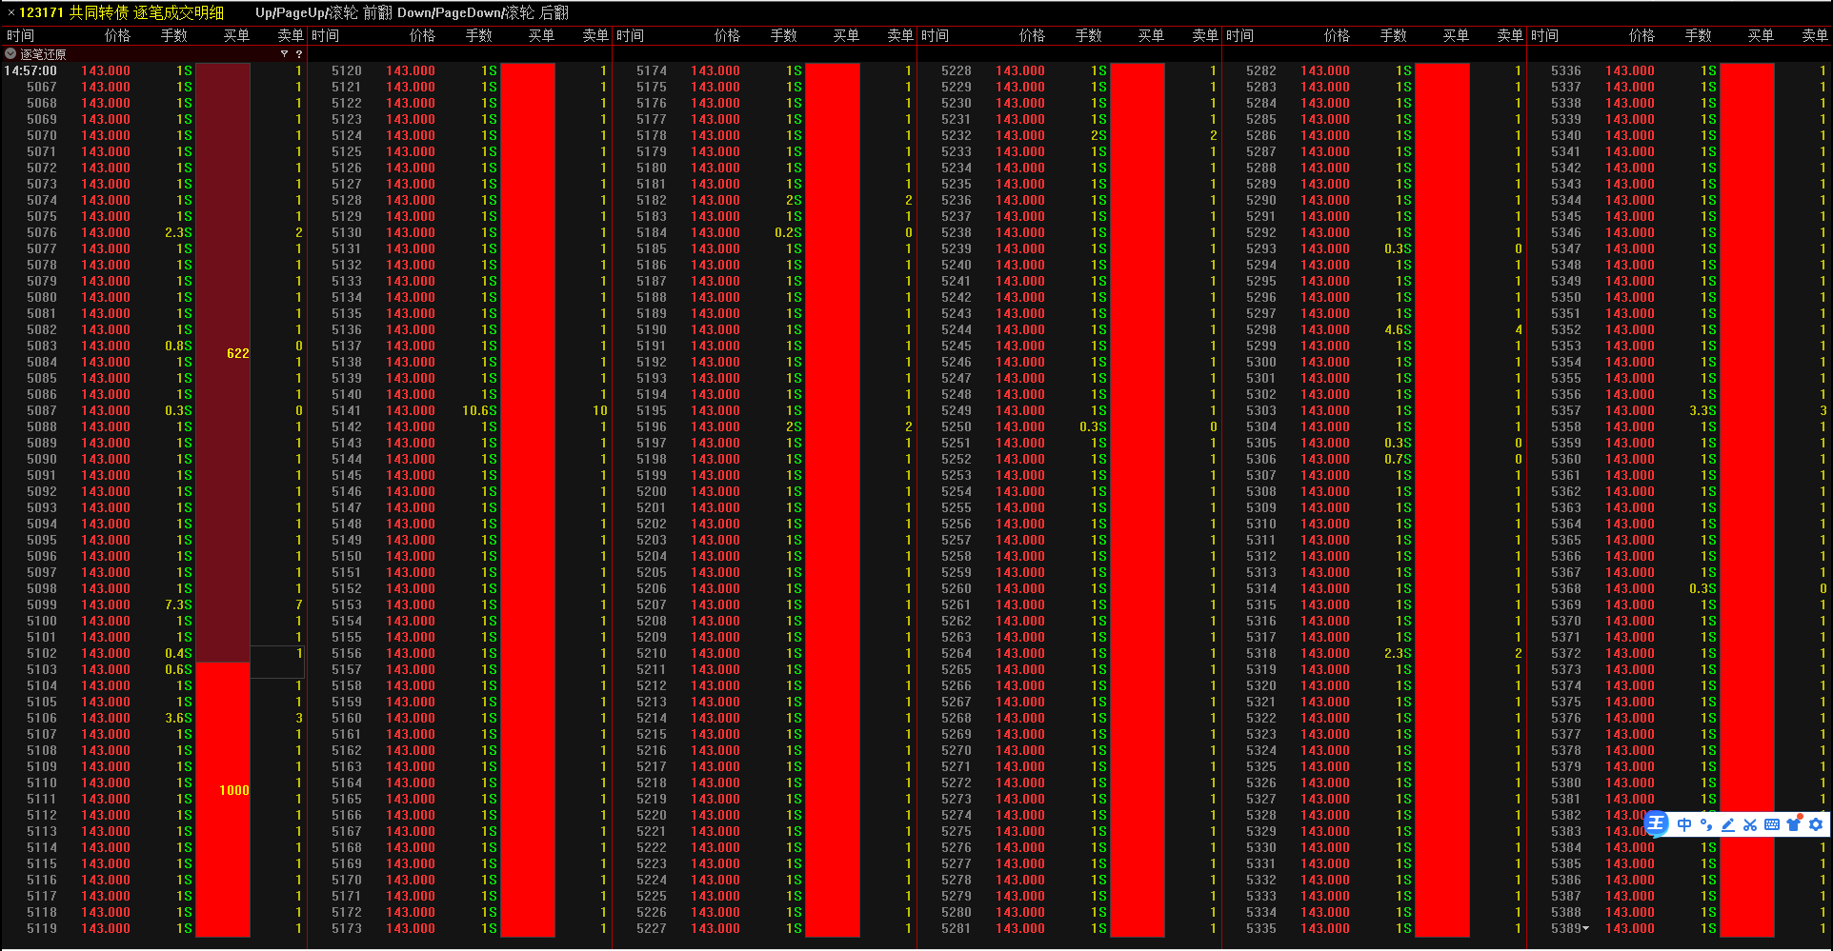
Task: Click the 2.3S volume in row 5318
Action: (1398, 653)
